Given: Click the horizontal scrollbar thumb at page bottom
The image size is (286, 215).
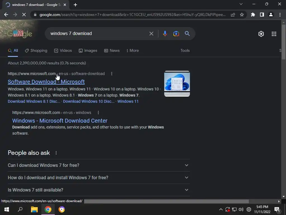Looking at the screenshot, I should [166, 201].
